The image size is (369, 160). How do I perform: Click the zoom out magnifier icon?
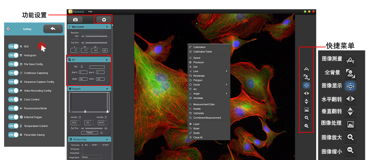[x=306, y=126]
